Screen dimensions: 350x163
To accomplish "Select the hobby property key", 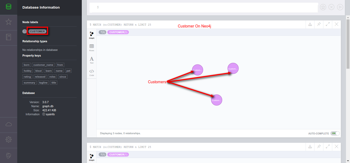I will [x=28, y=71].
